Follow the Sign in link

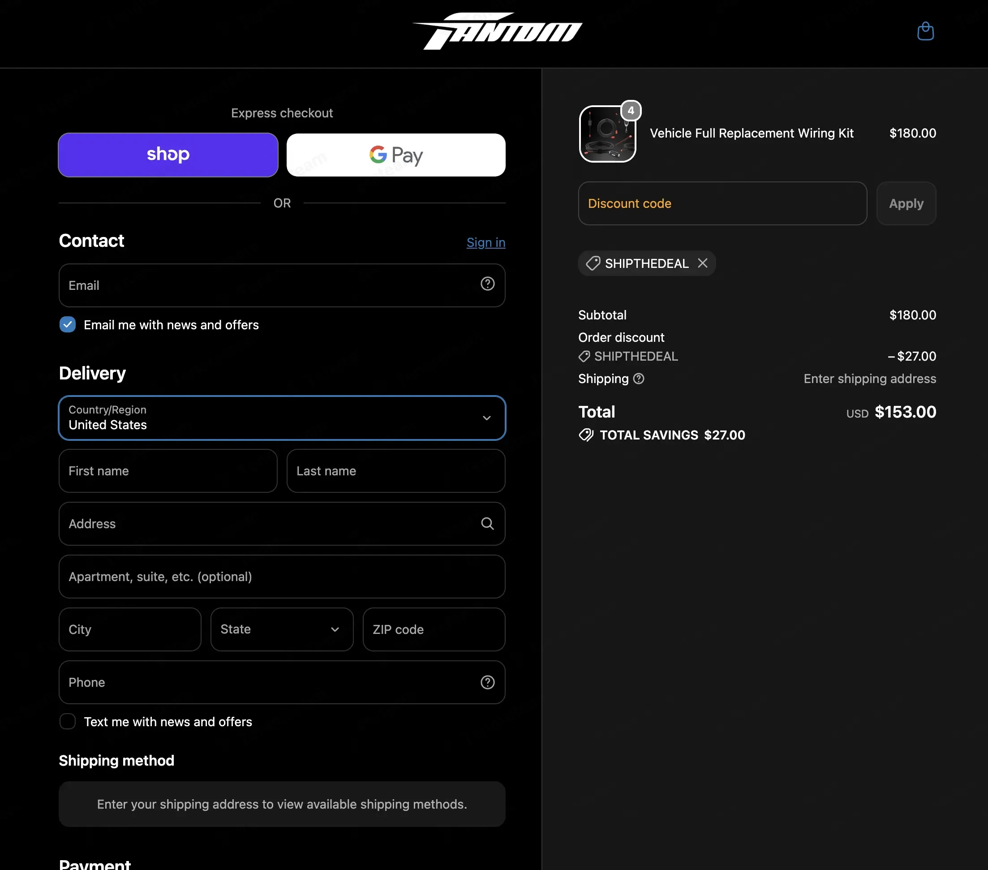click(x=486, y=242)
